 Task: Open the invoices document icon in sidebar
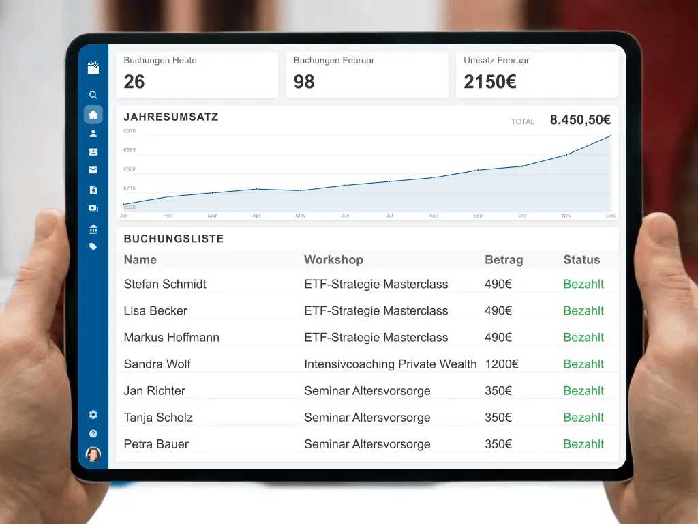[x=93, y=190]
